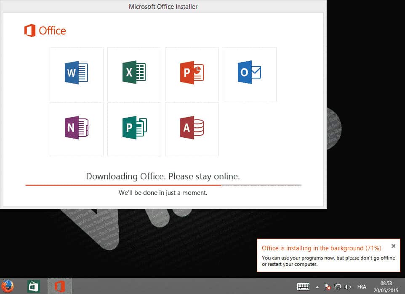Screen dimensions: 405x294
Task: Click the Outlook app icon
Action: 249,73
